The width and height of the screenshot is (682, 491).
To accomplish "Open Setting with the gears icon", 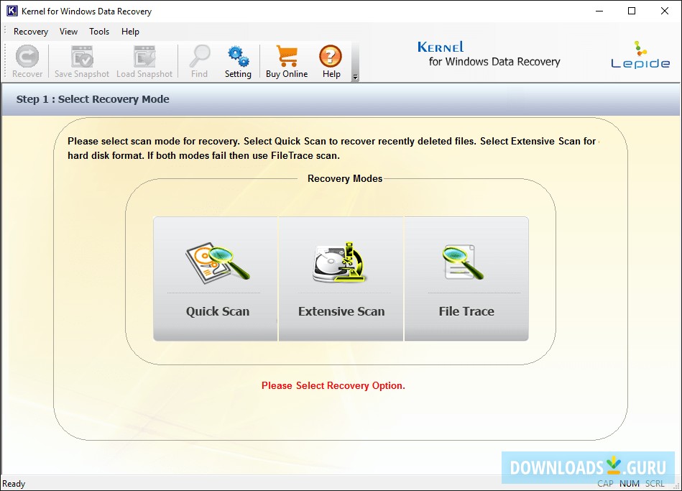I will (238, 61).
